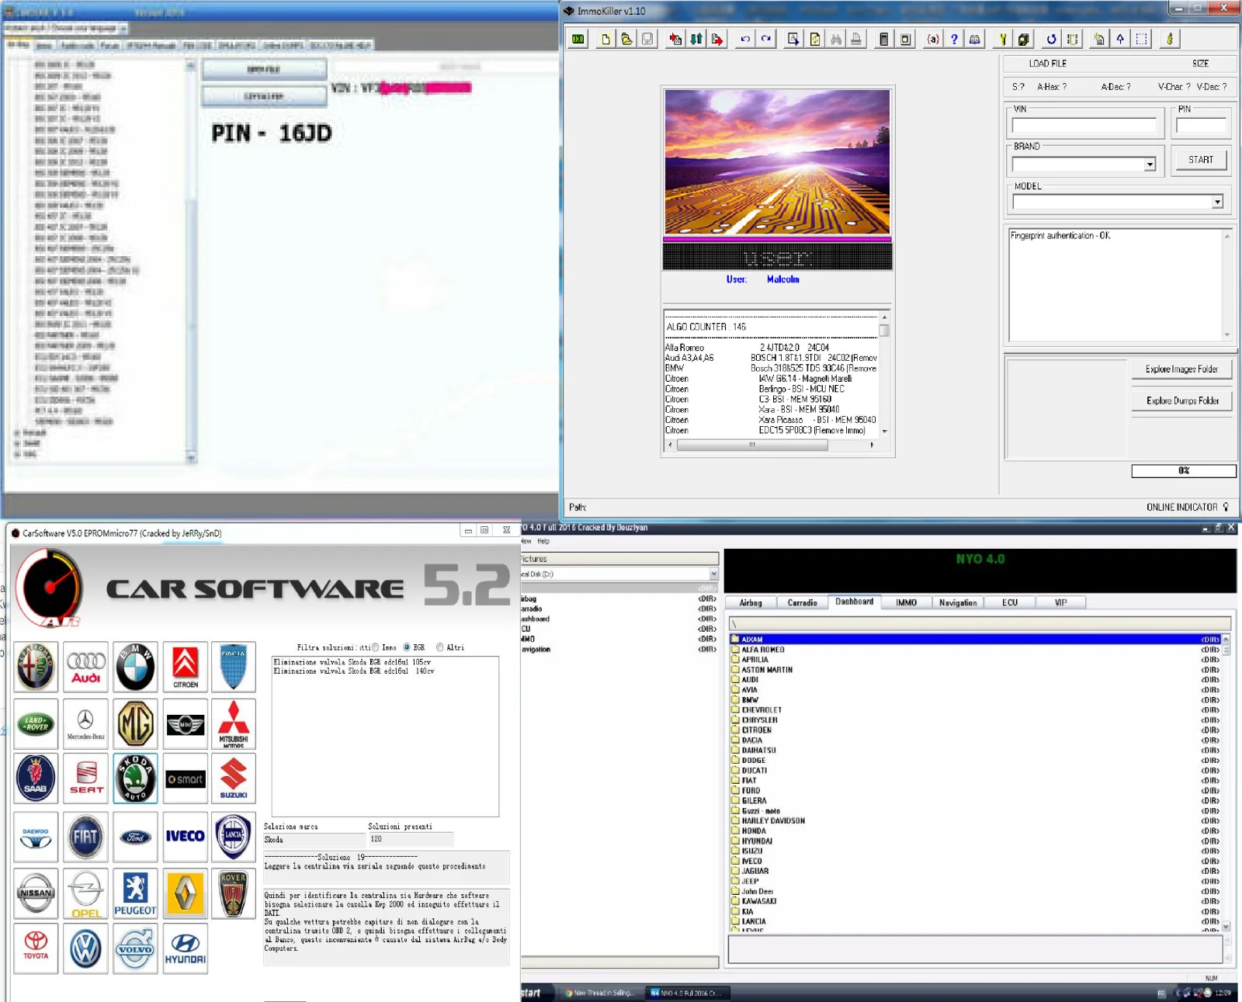Click the dotted selection rectangle toolbar icon
This screenshot has height=1002, width=1242.
(x=1142, y=40)
